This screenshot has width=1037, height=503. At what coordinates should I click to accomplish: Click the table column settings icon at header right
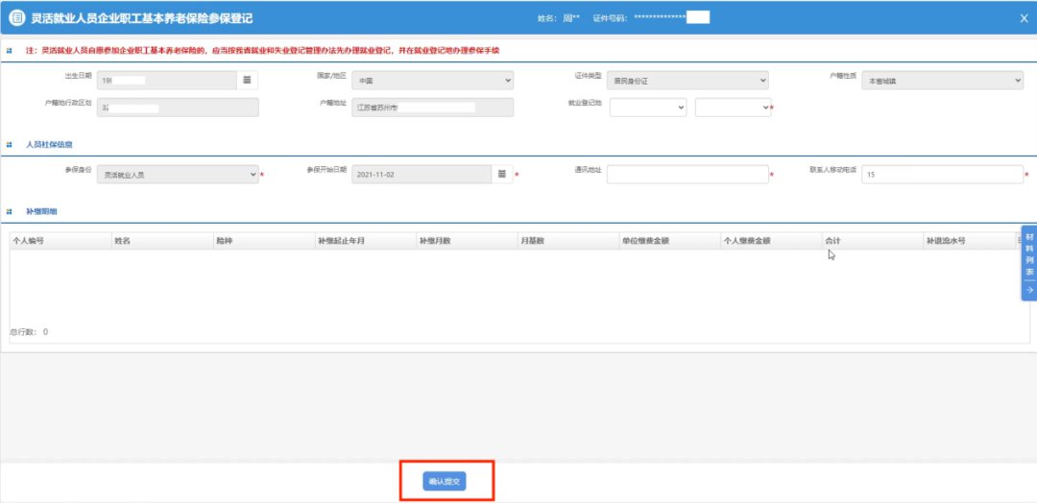(x=1020, y=241)
